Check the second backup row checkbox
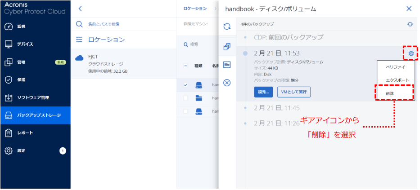 point(186,98)
